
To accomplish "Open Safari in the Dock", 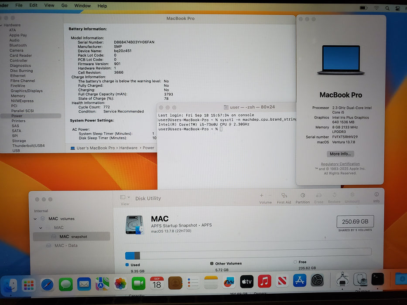I will point(47,285).
